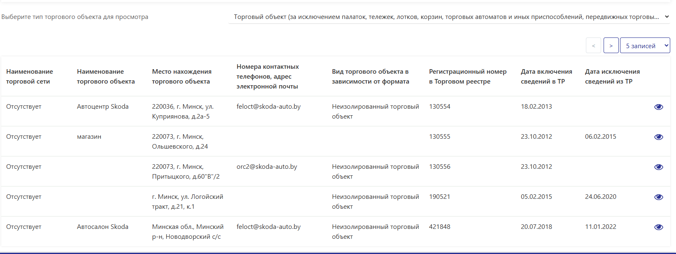This screenshot has width=676, height=254.
Task: Open the '5 записей' page size dropdown
Action: 645,46
